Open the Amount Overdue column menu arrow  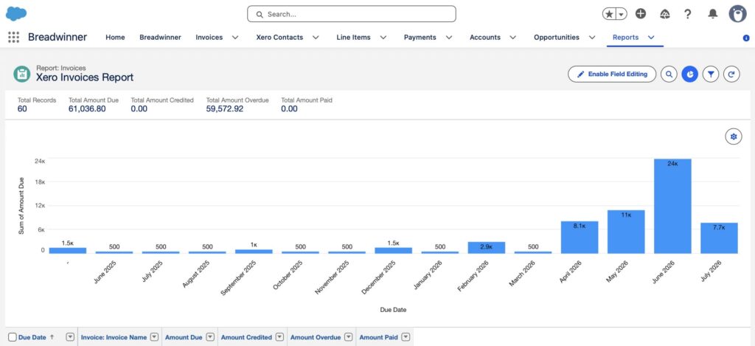tap(348, 337)
